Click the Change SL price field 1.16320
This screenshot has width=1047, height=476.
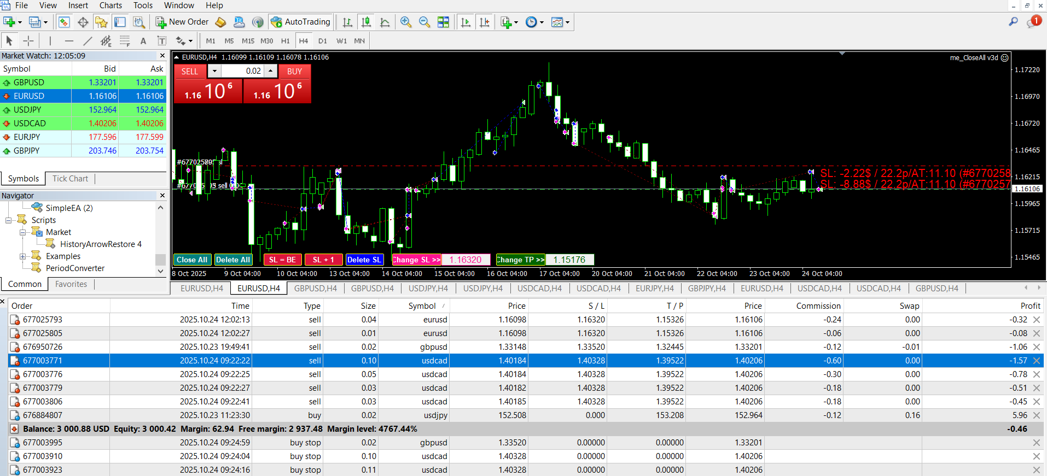point(466,260)
